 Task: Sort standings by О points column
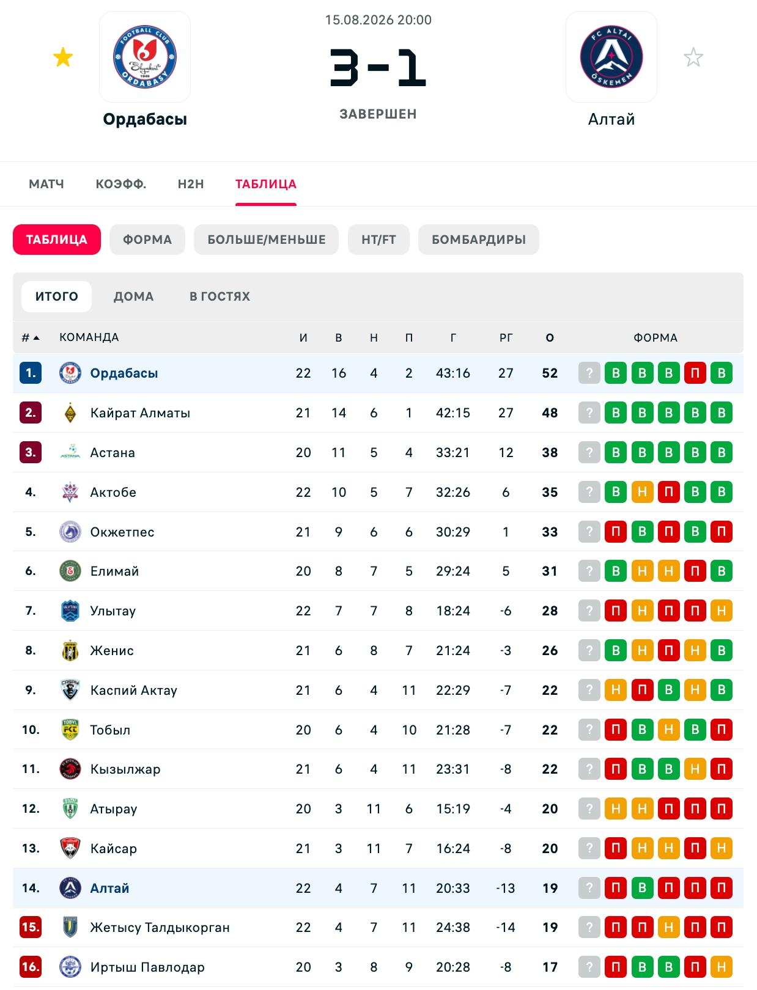tap(550, 337)
